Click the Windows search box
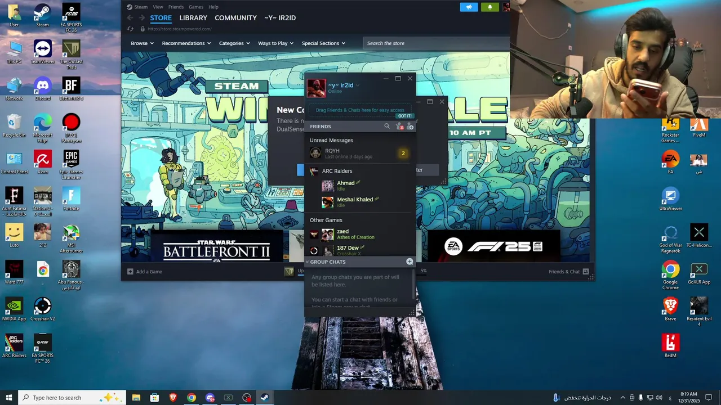 pos(72,398)
